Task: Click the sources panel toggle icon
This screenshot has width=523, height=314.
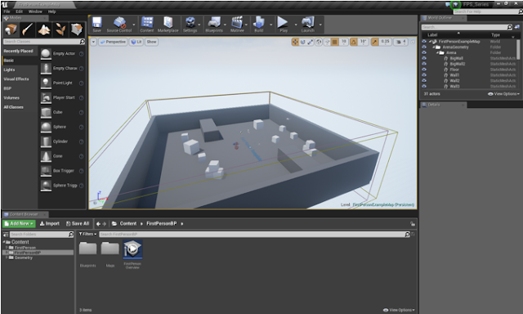Action: pyautogui.click(x=6, y=235)
